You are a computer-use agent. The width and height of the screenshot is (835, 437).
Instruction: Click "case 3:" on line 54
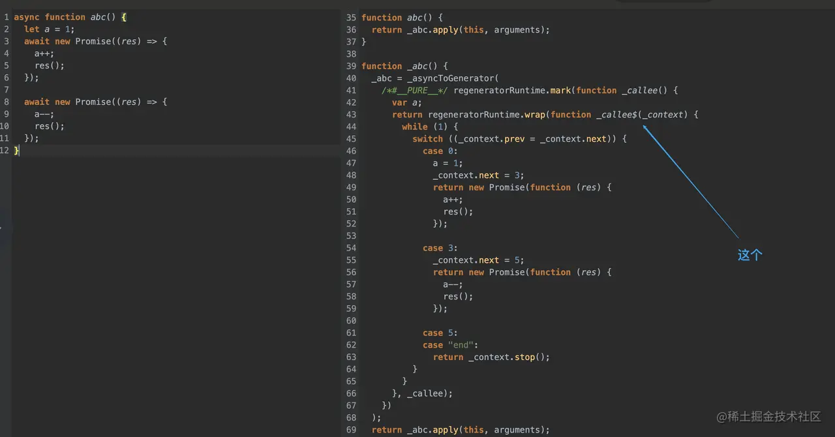tap(440, 248)
